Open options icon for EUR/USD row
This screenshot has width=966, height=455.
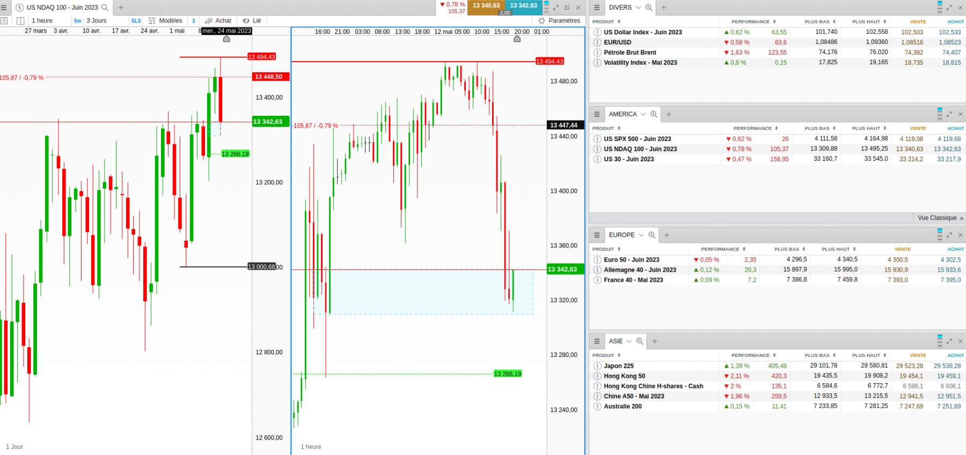tap(597, 42)
